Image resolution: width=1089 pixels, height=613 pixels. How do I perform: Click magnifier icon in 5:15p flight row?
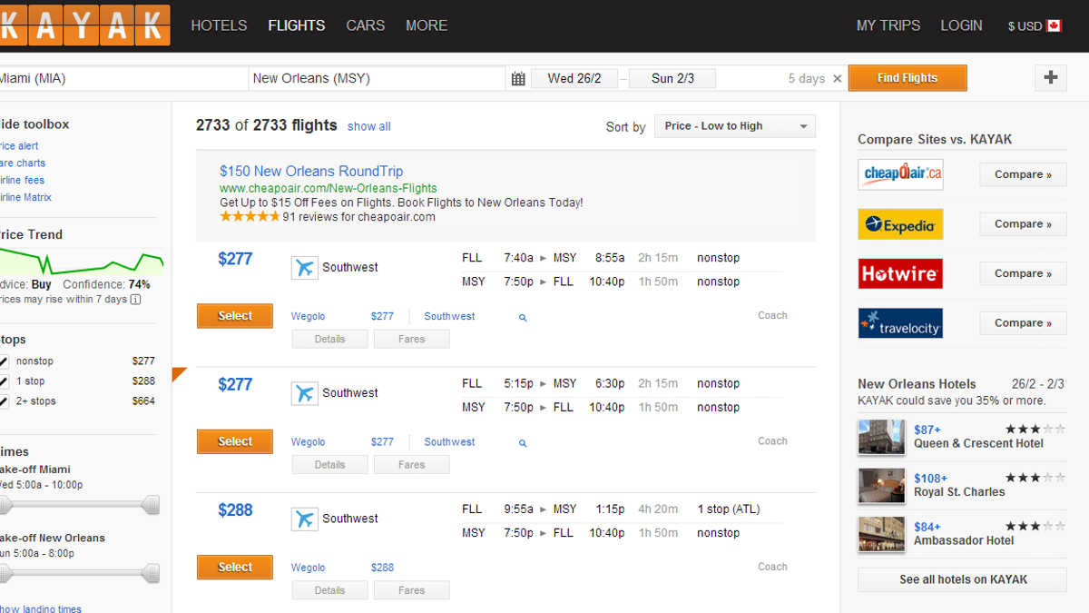[x=523, y=443]
